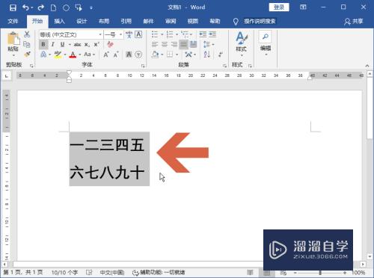374x278 pixels.
Task: Toggle Bold formatting
Action: (x=43, y=44)
